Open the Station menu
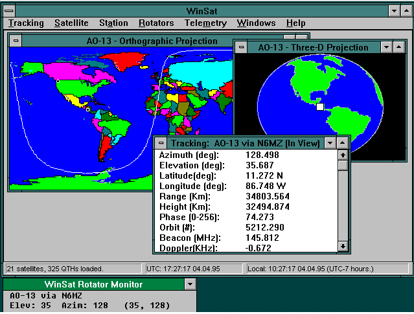The width and height of the screenshot is (414, 314). (x=113, y=23)
